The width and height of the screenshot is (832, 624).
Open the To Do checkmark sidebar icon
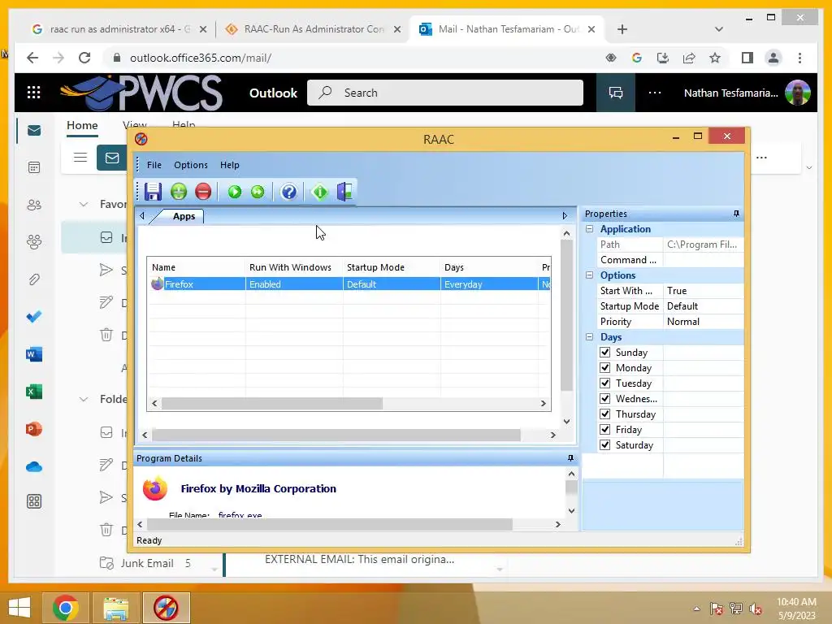(34, 317)
